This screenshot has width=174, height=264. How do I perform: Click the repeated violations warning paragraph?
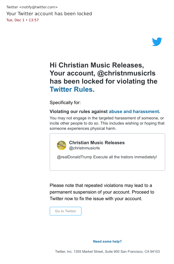[x=102, y=192]
